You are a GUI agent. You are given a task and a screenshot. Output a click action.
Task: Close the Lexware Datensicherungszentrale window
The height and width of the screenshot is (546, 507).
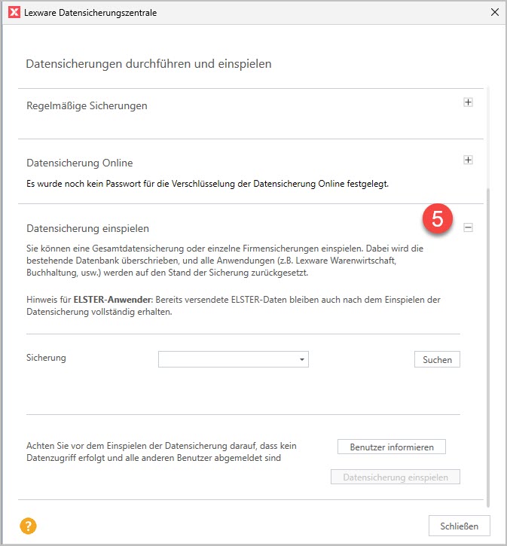494,12
